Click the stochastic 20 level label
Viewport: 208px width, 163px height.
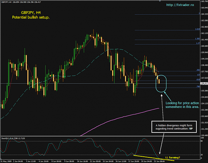(202, 155)
